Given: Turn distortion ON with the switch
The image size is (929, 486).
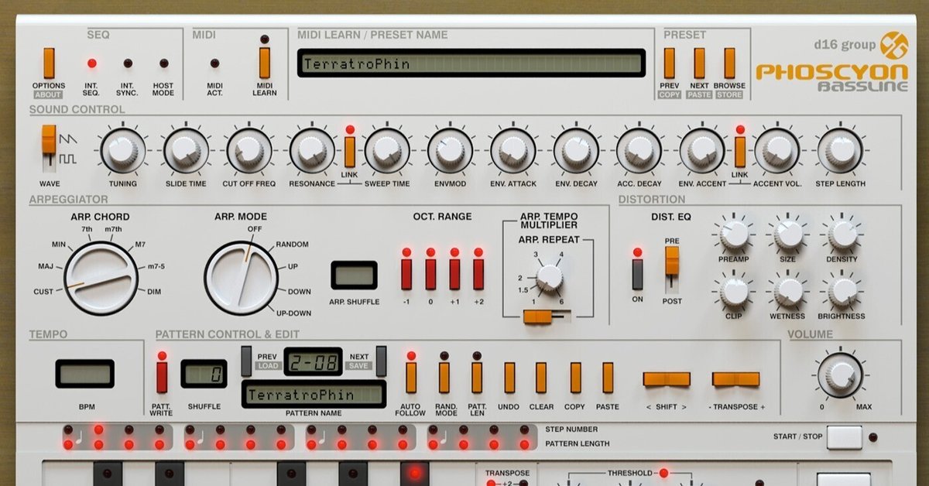Looking at the screenshot, I should [638, 274].
